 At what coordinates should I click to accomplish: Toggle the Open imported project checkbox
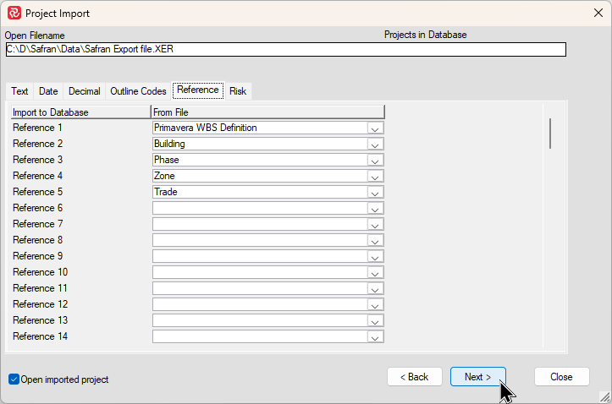coord(14,379)
